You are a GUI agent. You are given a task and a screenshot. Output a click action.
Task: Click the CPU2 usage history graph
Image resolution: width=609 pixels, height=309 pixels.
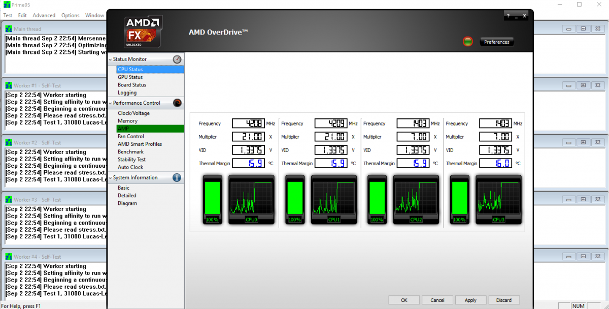coord(416,199)
